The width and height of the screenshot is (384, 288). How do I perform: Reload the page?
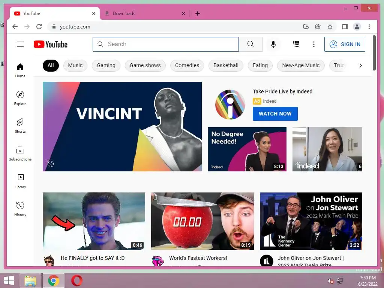pos(39,27)
